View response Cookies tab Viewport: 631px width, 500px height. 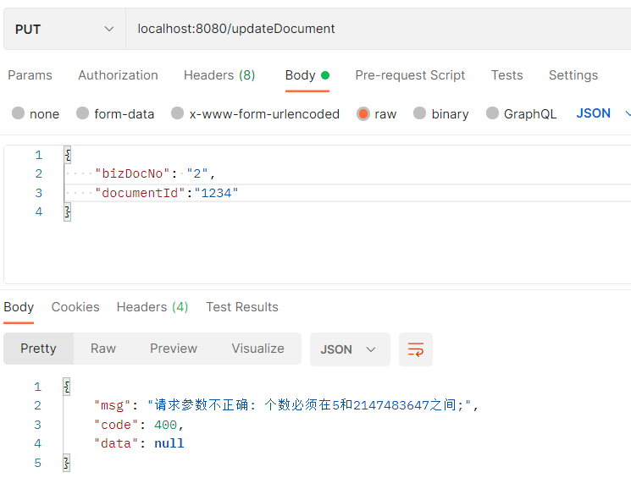[75, 307]
